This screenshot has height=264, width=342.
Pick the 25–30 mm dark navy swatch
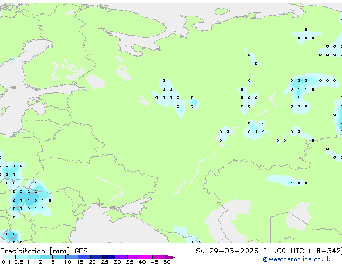tap(109, 257)
